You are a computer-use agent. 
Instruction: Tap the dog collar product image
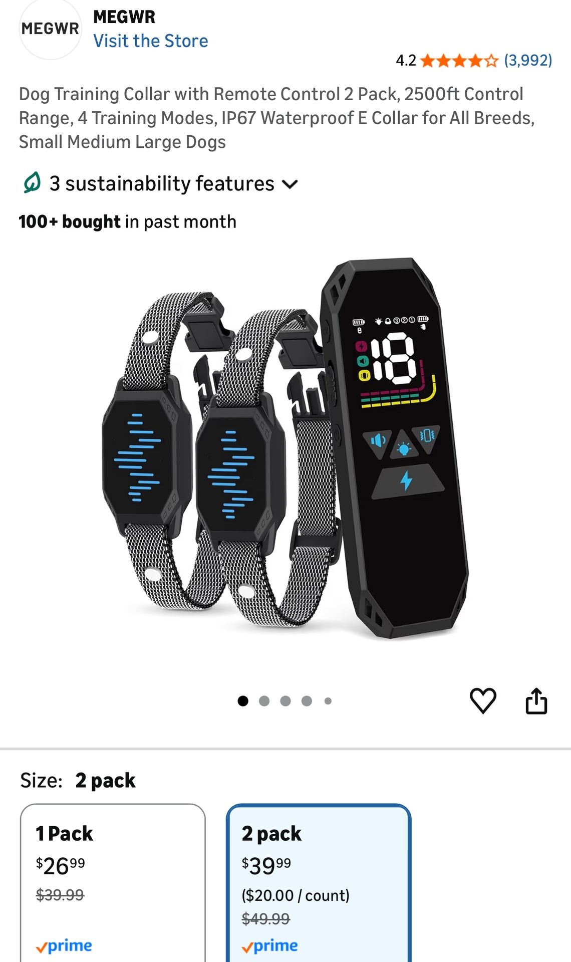pyautogui.click(x=285, y=448)
